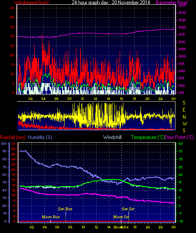Click hour label 10 under the humidity chart

coord(83,227)
